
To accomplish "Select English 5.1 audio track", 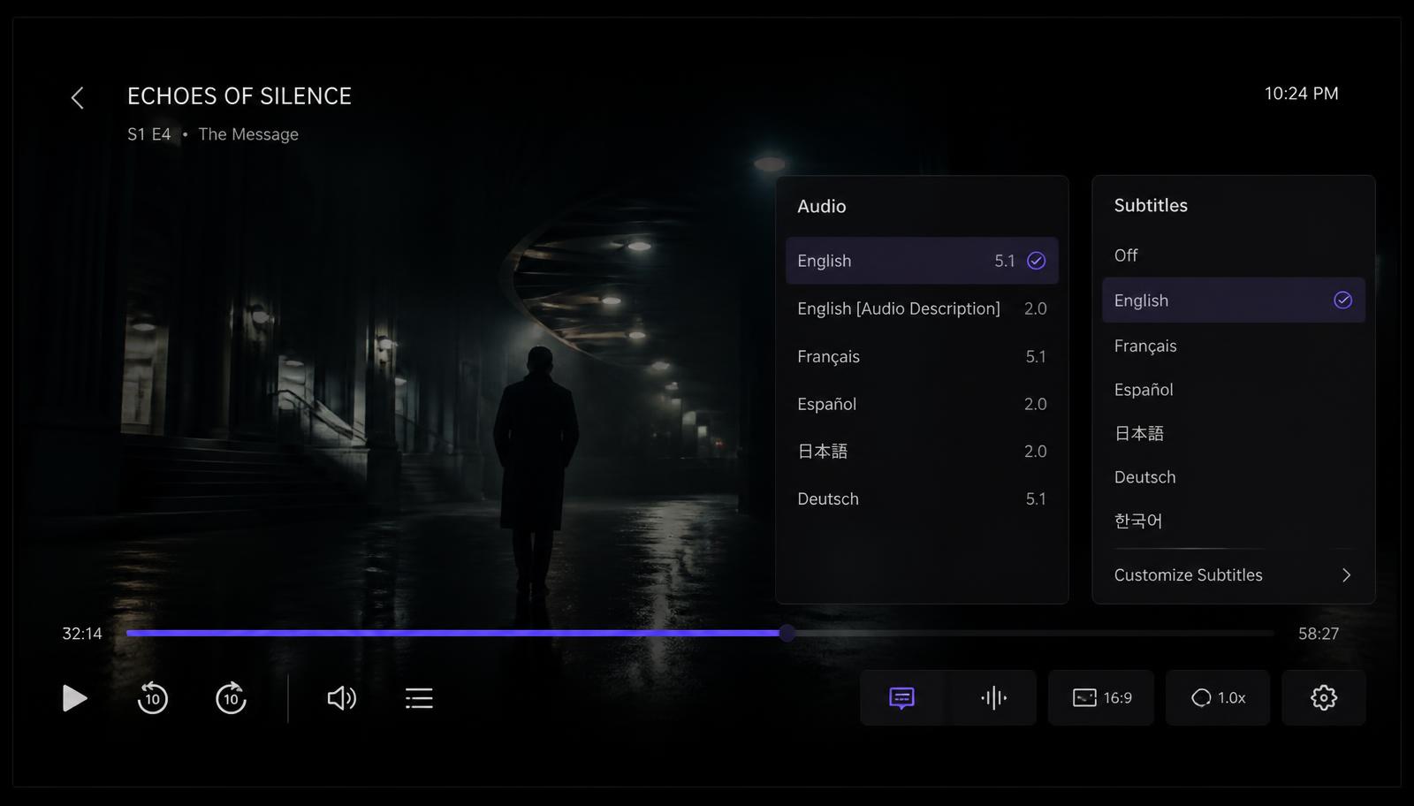I will (922, 261).
